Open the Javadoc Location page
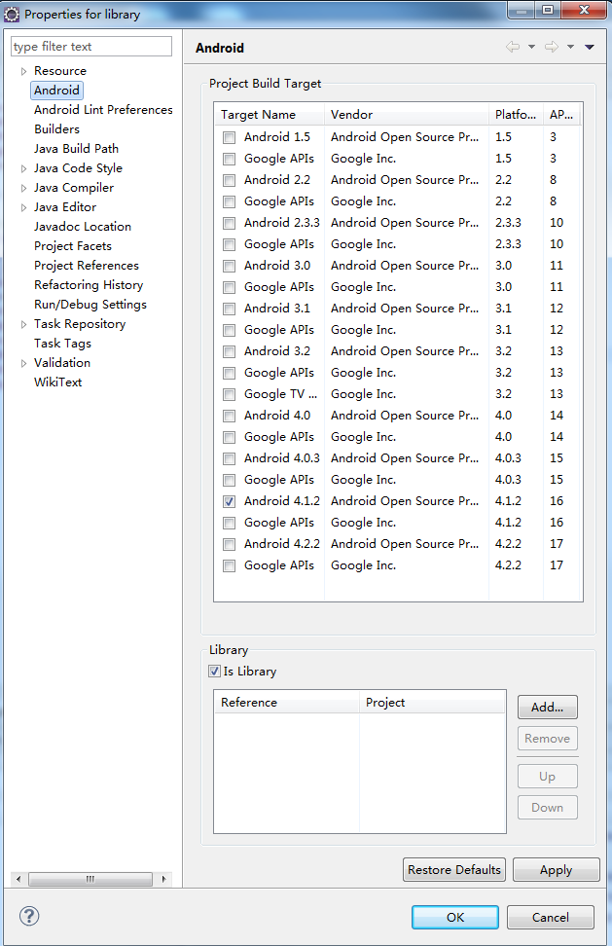The height and width of the screenshot is (946, 612). tap(83, 226)
